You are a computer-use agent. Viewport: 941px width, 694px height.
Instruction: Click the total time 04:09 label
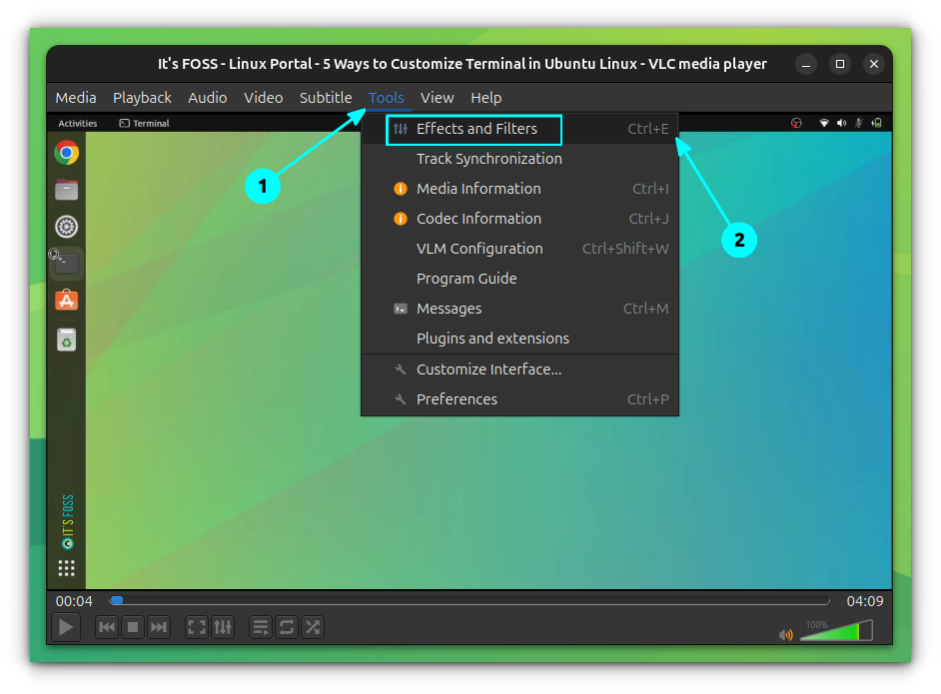point(865,601)
